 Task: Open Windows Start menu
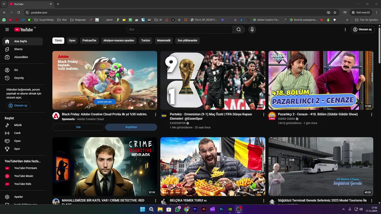click(x=143, y=209)
